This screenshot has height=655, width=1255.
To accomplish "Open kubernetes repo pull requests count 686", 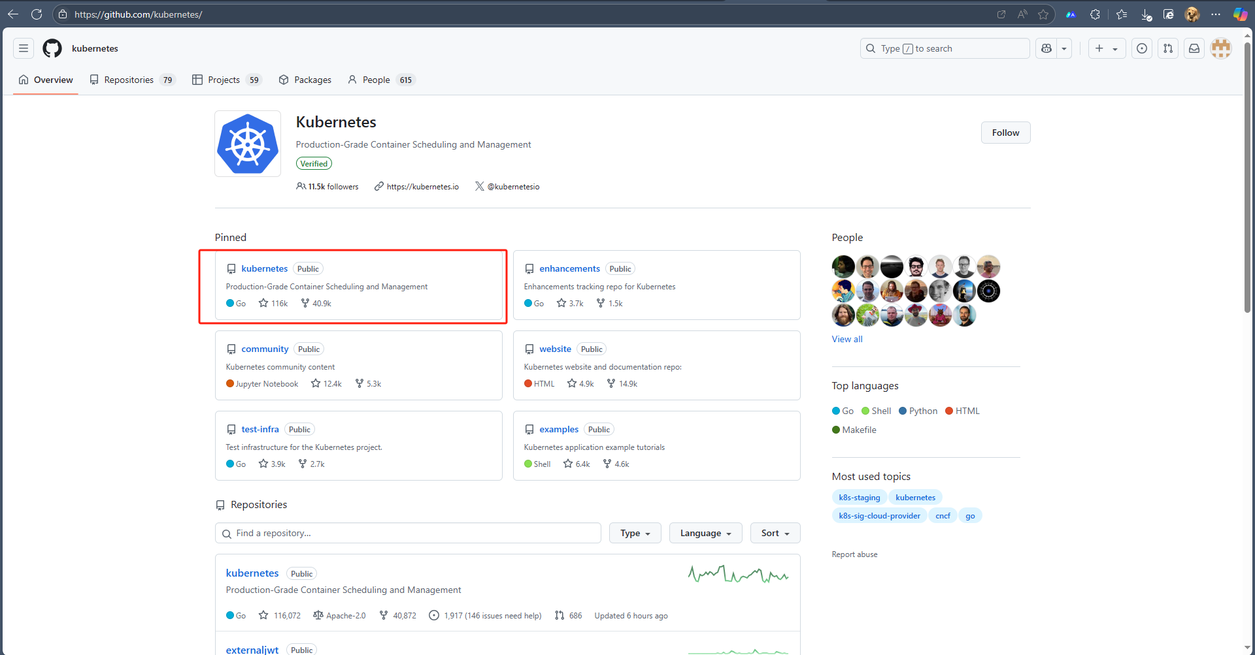I will coord(568,616).
